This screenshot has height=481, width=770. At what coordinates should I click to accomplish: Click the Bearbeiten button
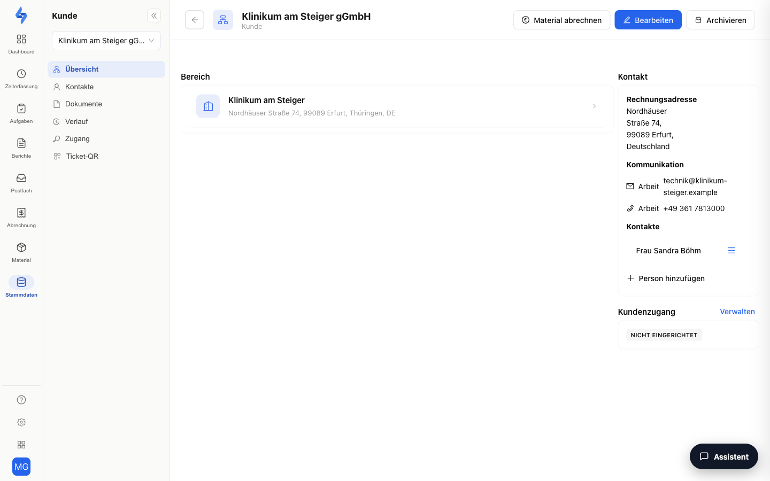pos(648,20)
